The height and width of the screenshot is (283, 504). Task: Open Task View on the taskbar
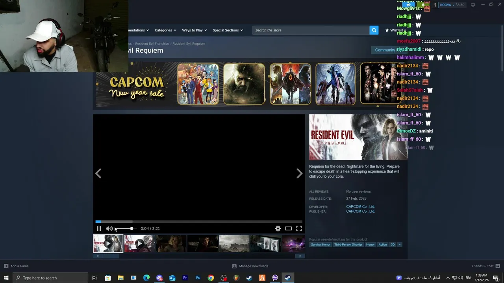coord(94,278)
